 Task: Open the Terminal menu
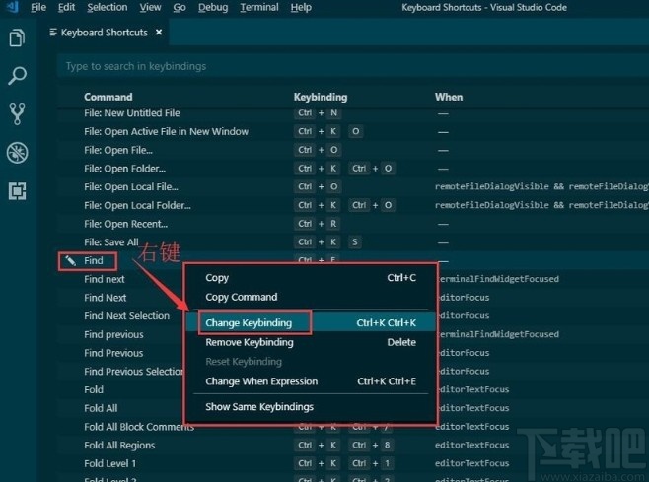point(259,8)
